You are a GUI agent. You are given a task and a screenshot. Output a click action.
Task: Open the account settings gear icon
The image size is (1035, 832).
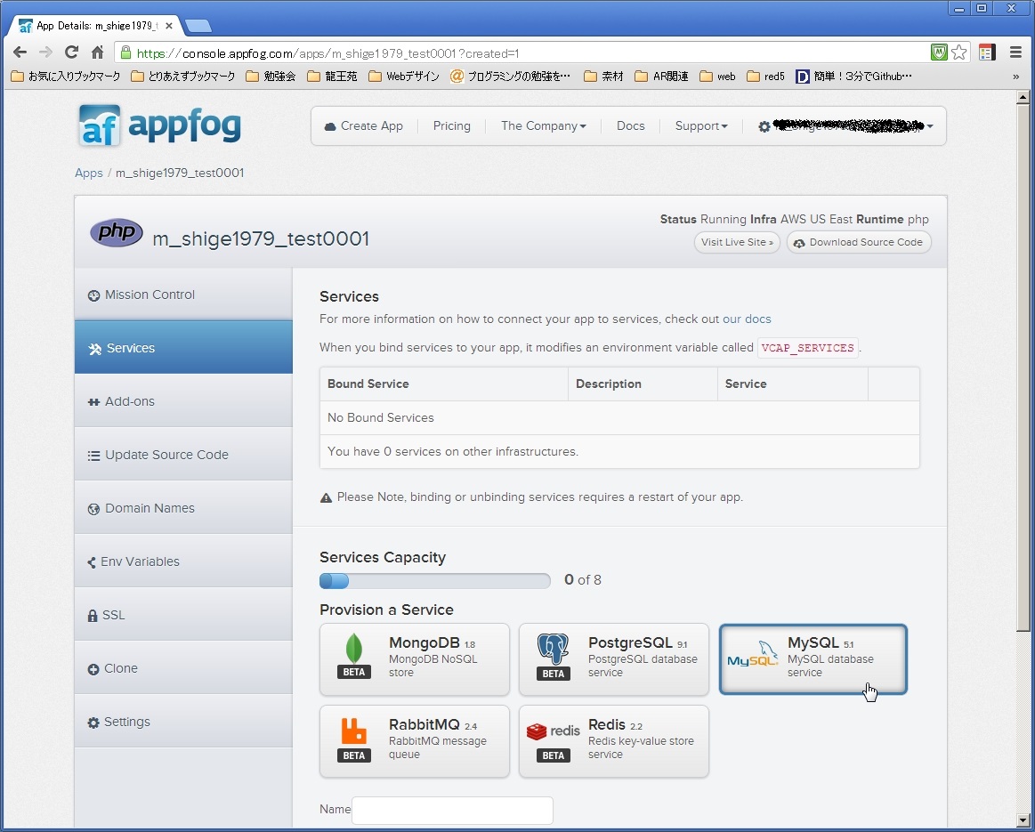pyautogui.click(x=764, y=126)
